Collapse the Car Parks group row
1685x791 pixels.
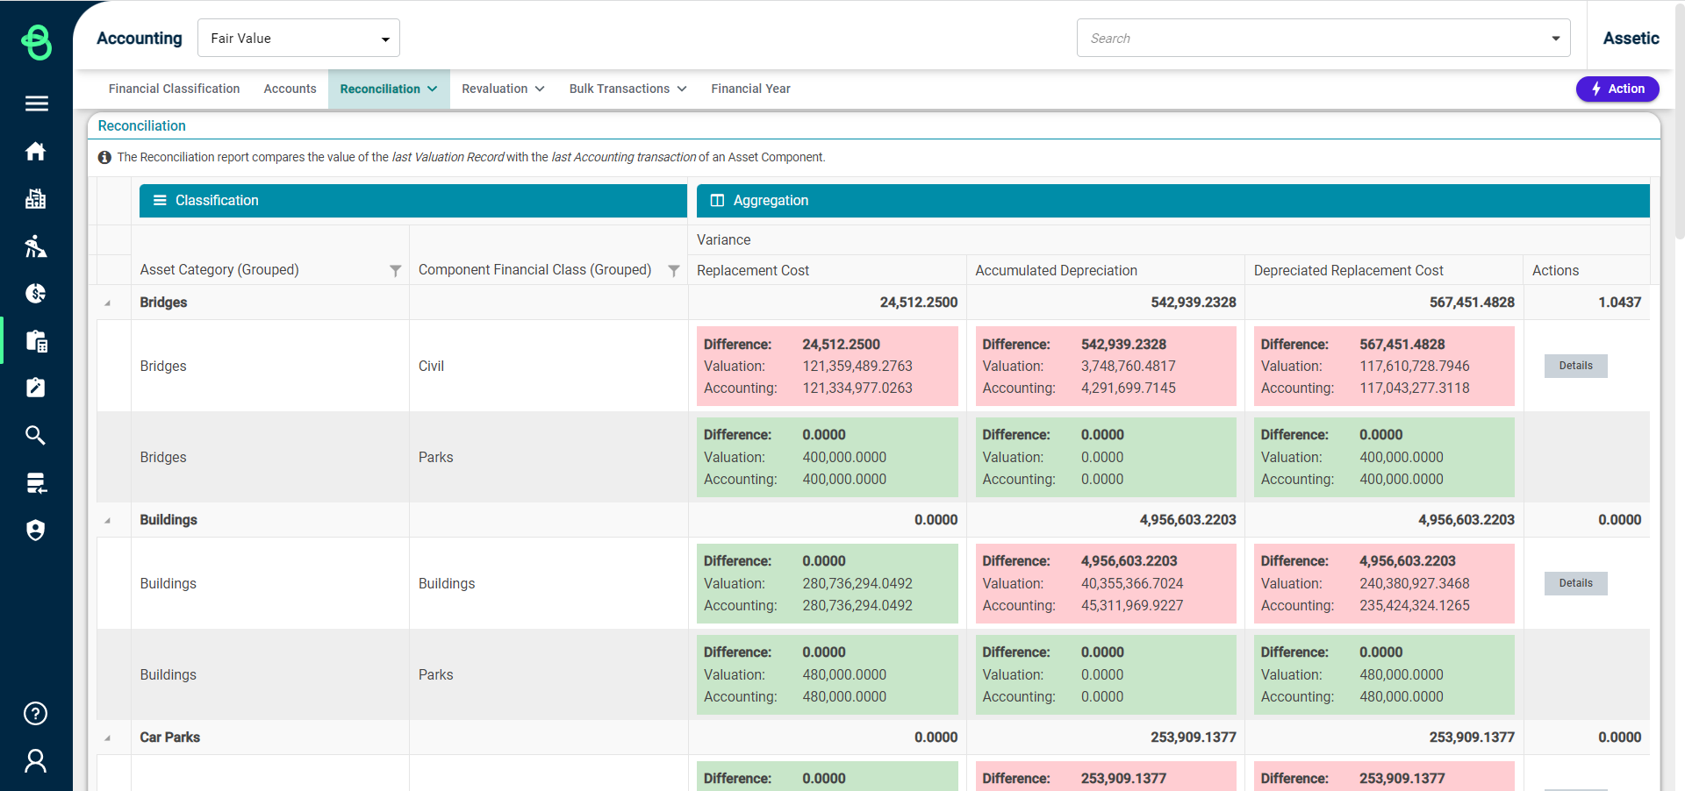tap(108, 738)
